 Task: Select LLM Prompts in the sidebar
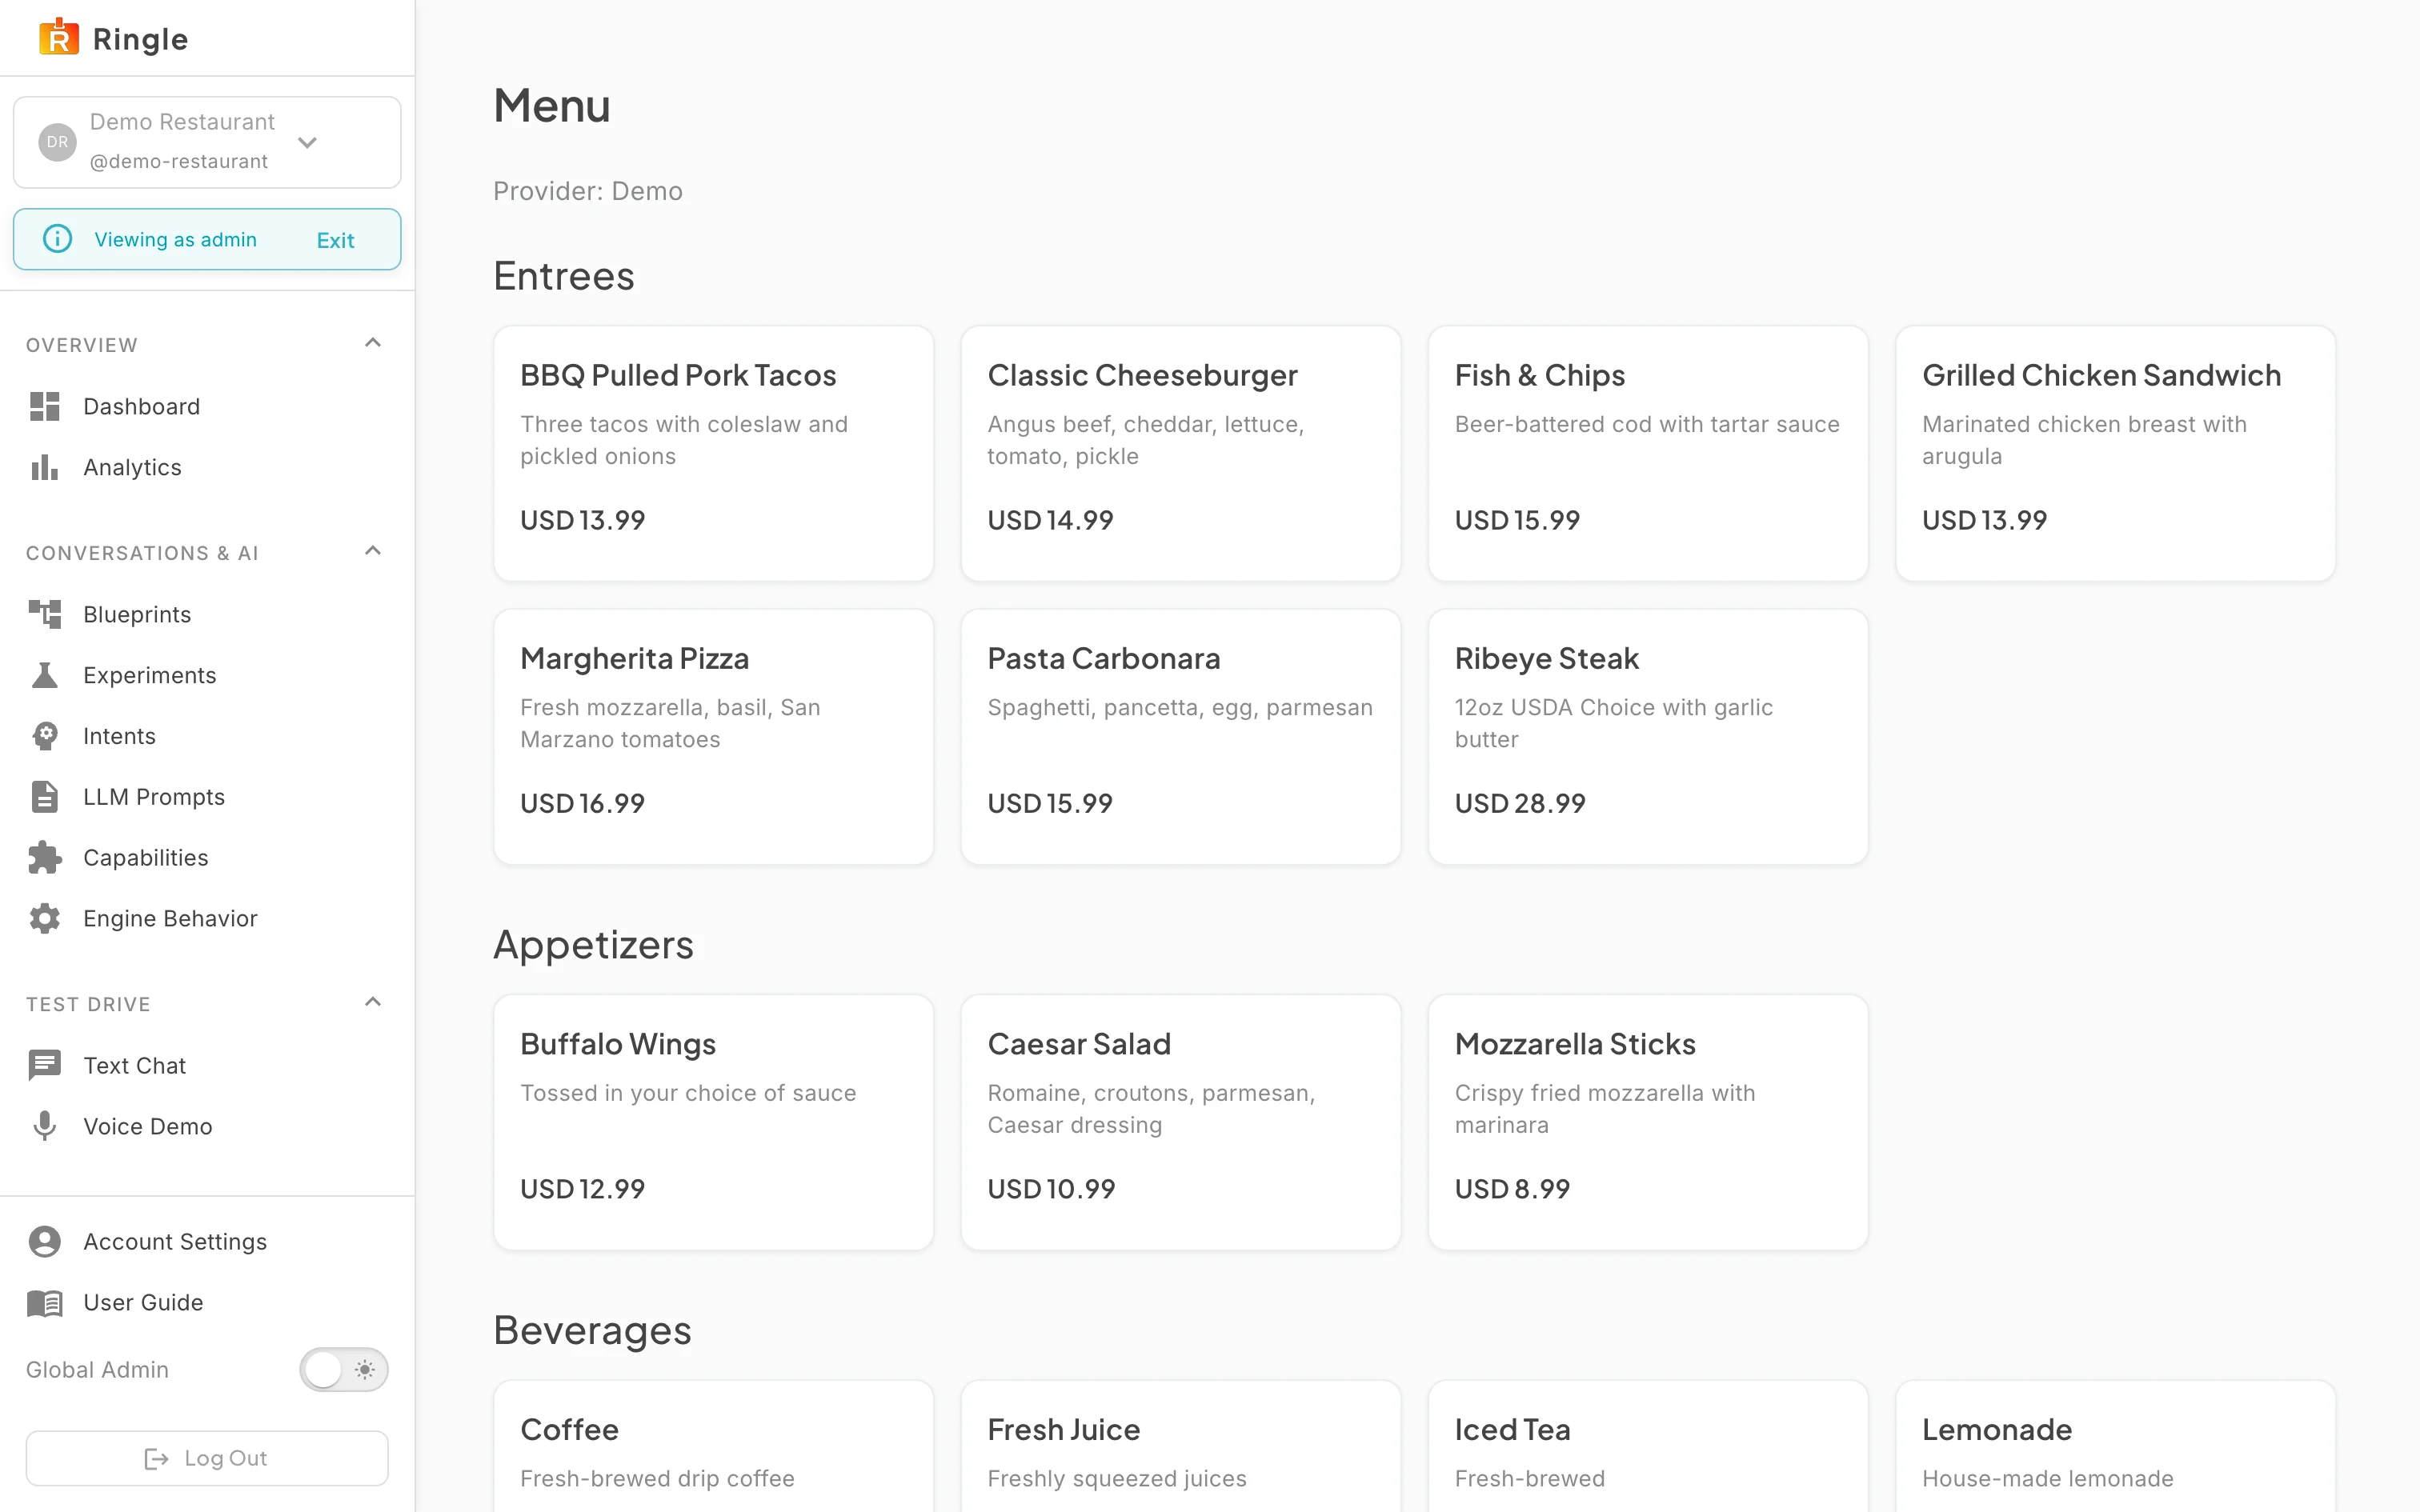click(x=207, y=797)
